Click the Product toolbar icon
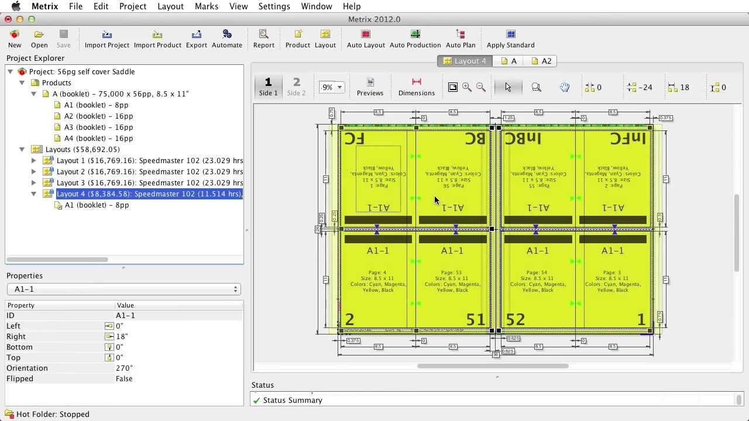The image size is (749, 421). click(298, 39)
